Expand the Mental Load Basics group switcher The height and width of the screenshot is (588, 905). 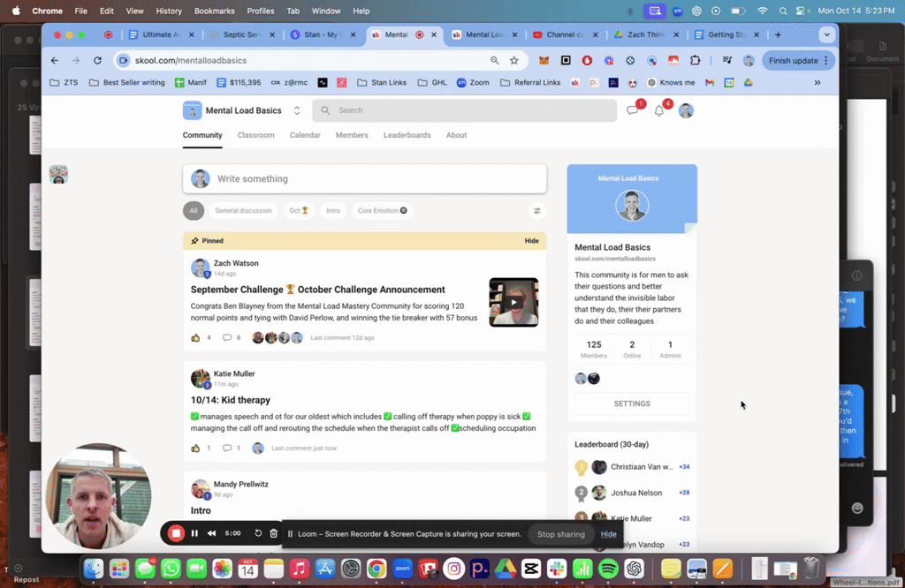(297, 110)
